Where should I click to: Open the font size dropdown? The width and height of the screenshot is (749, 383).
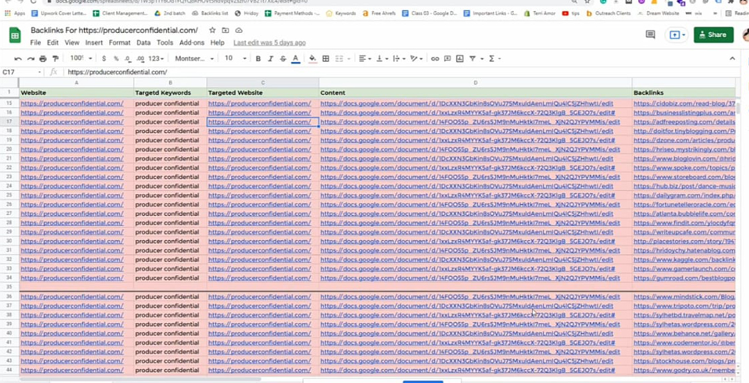click(x=235, y=58)
